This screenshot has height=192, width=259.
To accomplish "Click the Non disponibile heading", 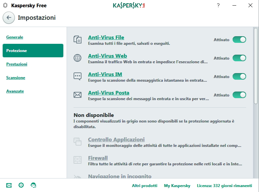I will point(94,115).
